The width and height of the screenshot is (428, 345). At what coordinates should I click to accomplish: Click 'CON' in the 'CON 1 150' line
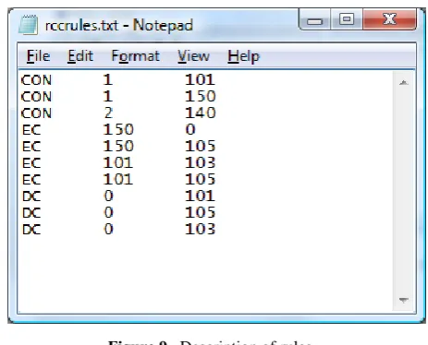pos(36,97)
